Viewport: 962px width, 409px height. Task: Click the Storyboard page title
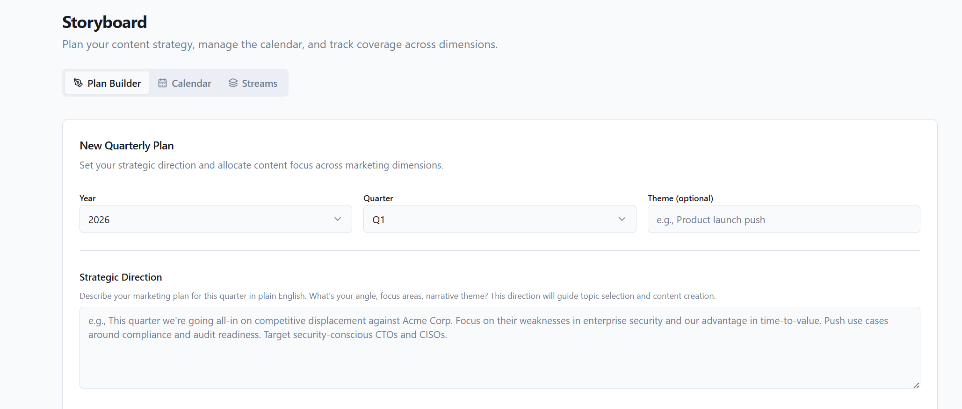104,22
